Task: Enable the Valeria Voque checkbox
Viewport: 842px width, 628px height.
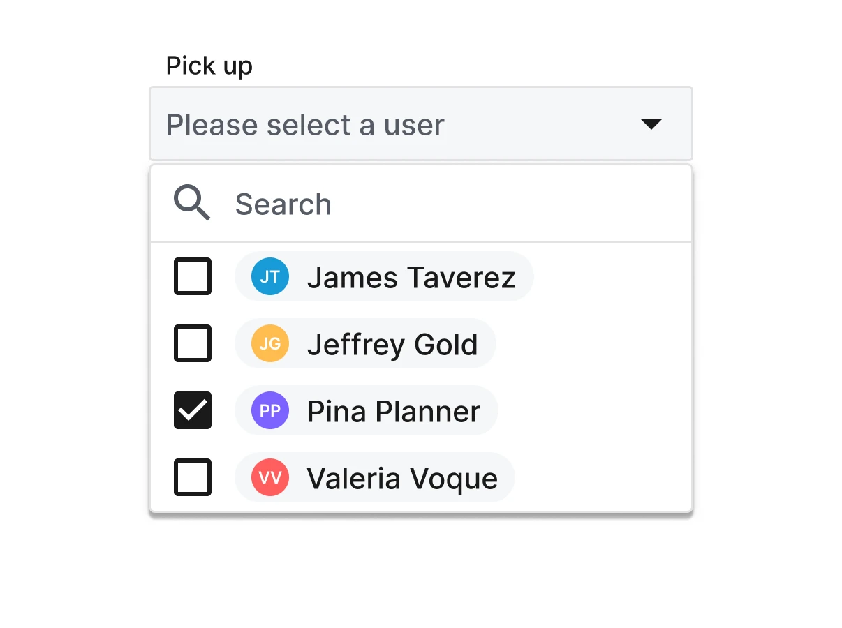Action: tap(193, 477)
